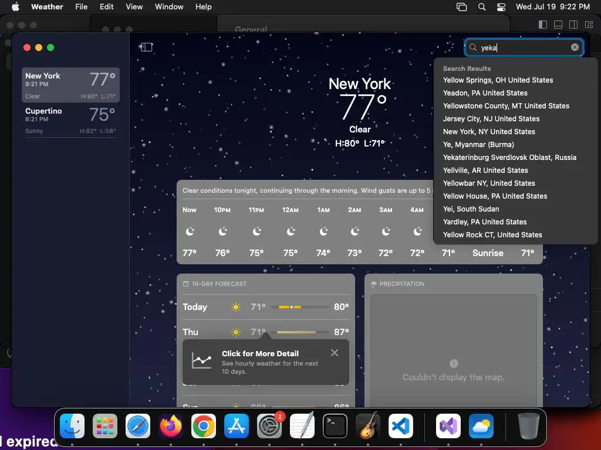Click the magnifier icon in search field
Image resolution: width=601 pixels, height=450 pixels.
click(x=473, y=47)
